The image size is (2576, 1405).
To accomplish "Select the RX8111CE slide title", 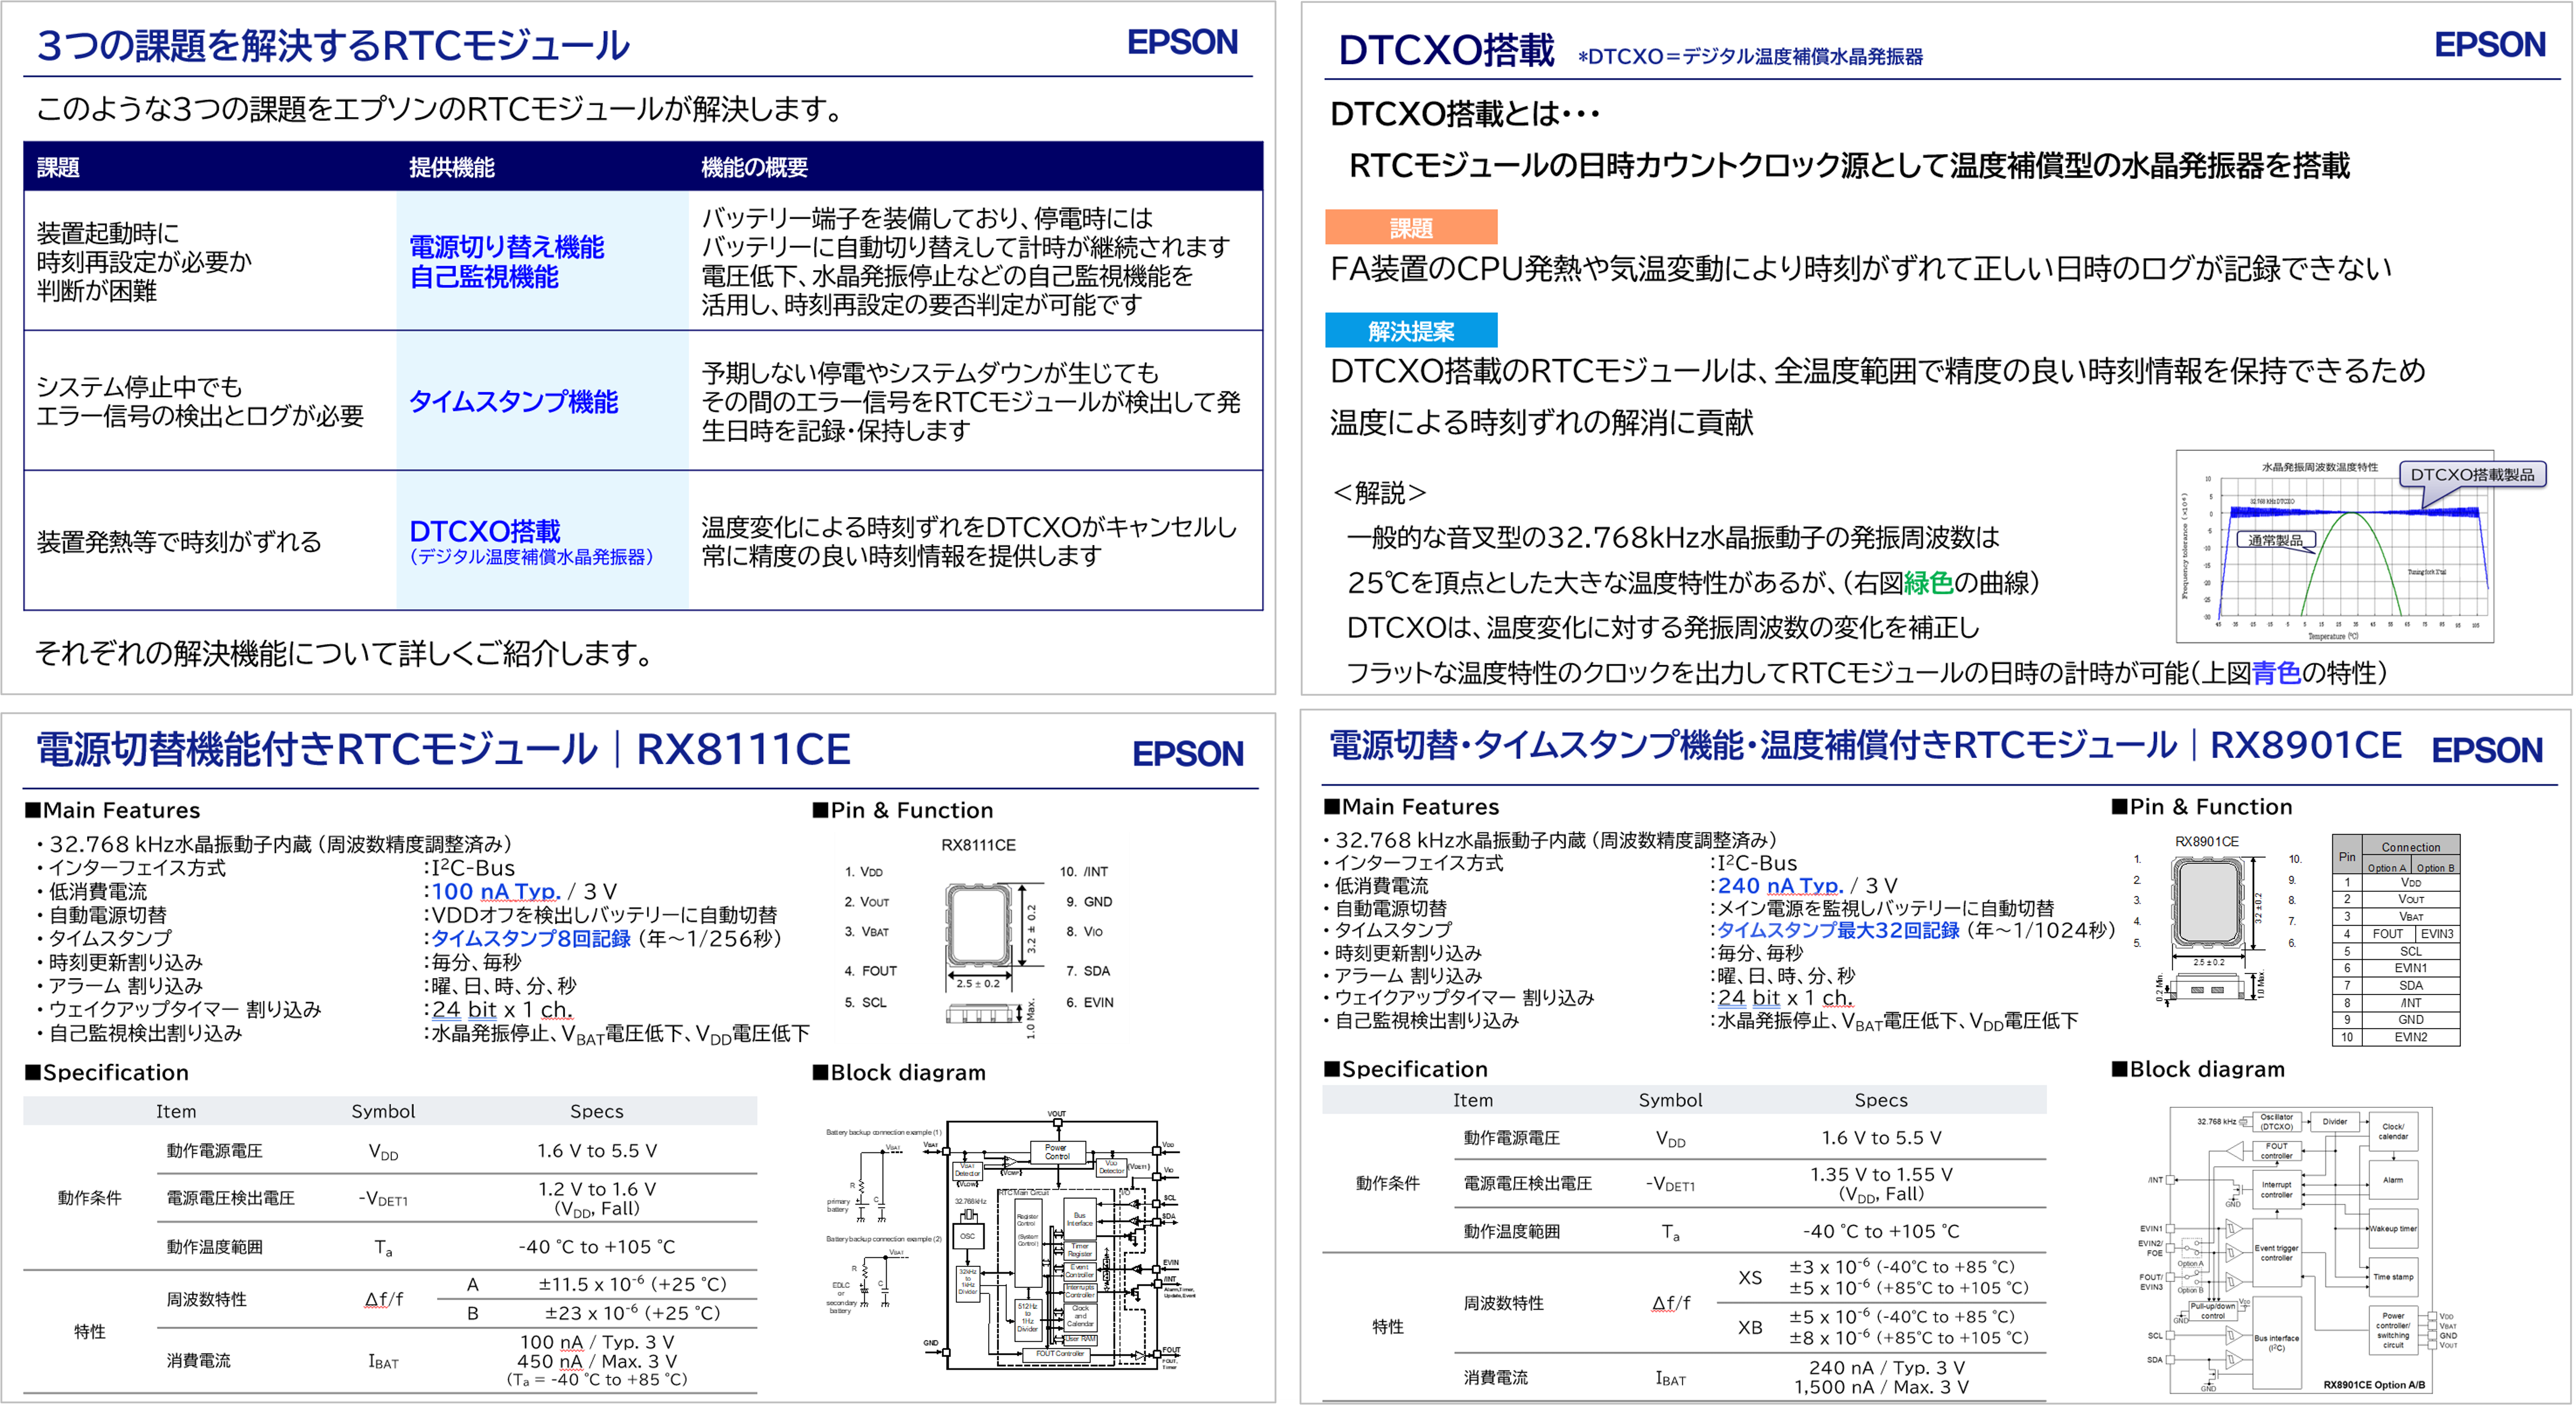I will [443, 749].
